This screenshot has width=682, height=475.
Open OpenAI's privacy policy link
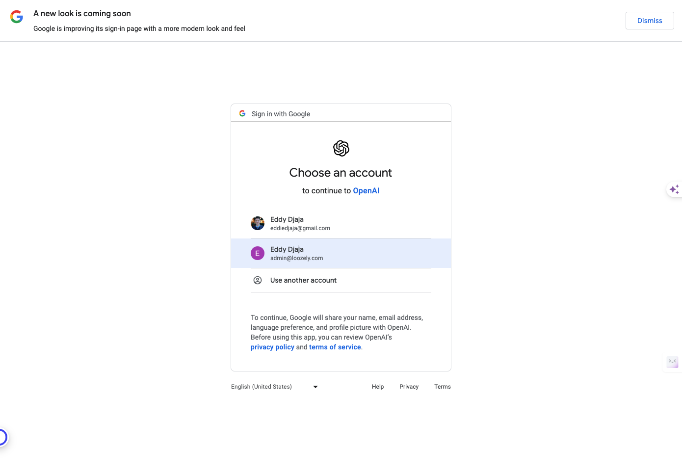pos(272,347)
